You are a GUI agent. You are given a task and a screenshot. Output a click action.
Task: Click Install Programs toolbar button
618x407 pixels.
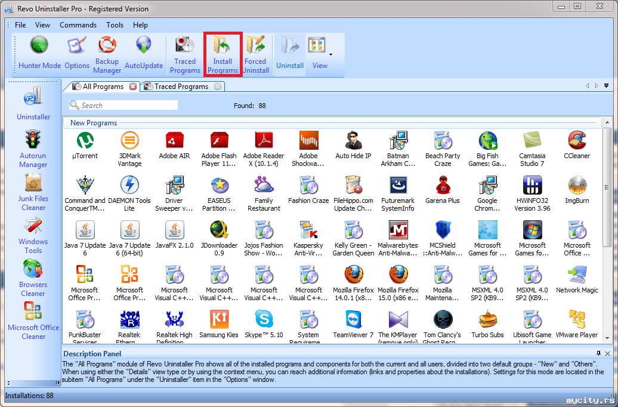[223, 54]
